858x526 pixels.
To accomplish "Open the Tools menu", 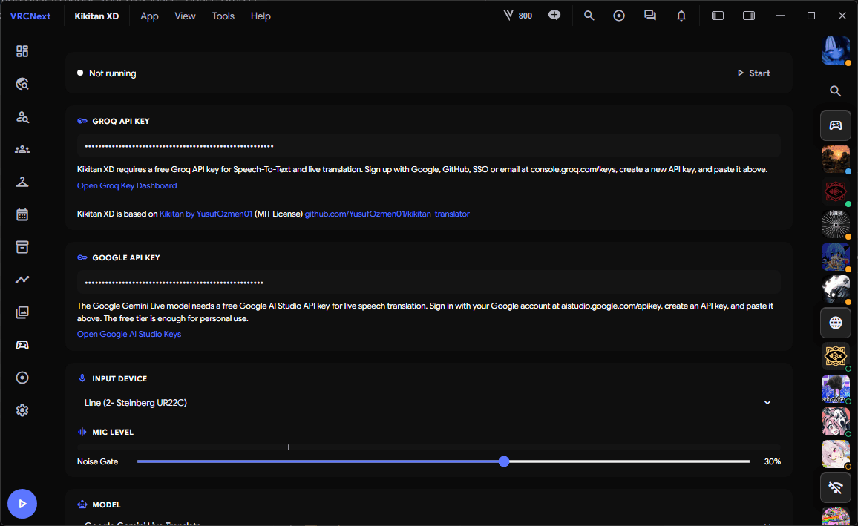I will (x=223, y=16).
